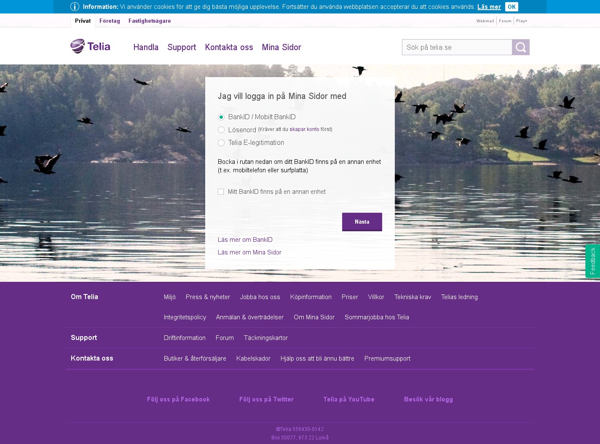The height and width of the screenshot is (444, 600).
Task: Click heading Jag vill logga in på Mina Sidor med
Action: [282, 96]
